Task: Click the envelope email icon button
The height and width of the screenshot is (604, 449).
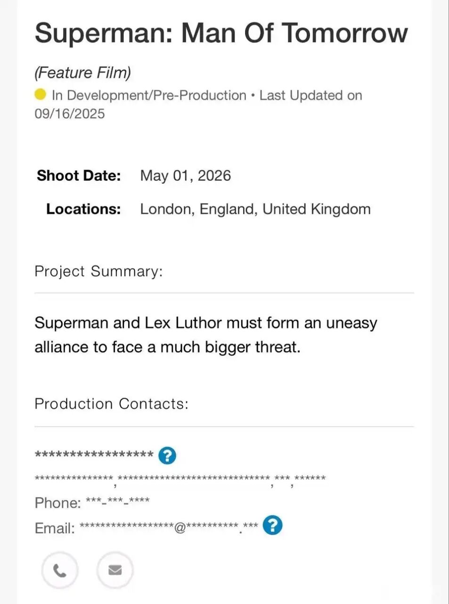Action: (x=115, y=570)
